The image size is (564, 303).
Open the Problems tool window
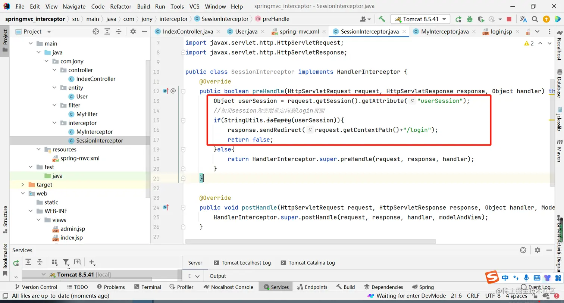pyautogui.click(x=111, y=287)
